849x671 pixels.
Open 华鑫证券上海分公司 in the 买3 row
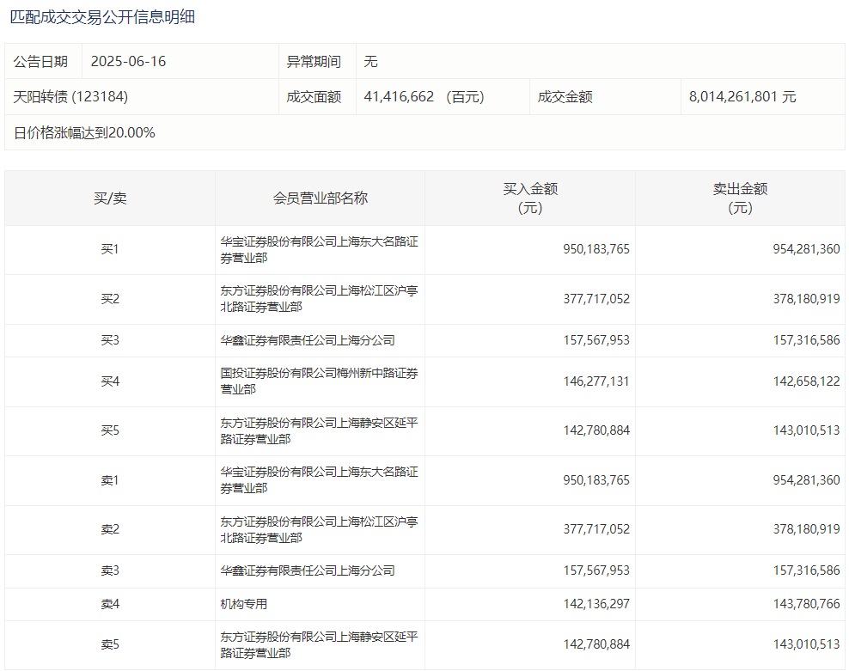(x=308, y=340)
